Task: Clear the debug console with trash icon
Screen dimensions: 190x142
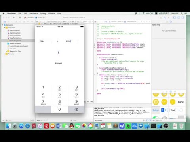Action: coord(144,120)
